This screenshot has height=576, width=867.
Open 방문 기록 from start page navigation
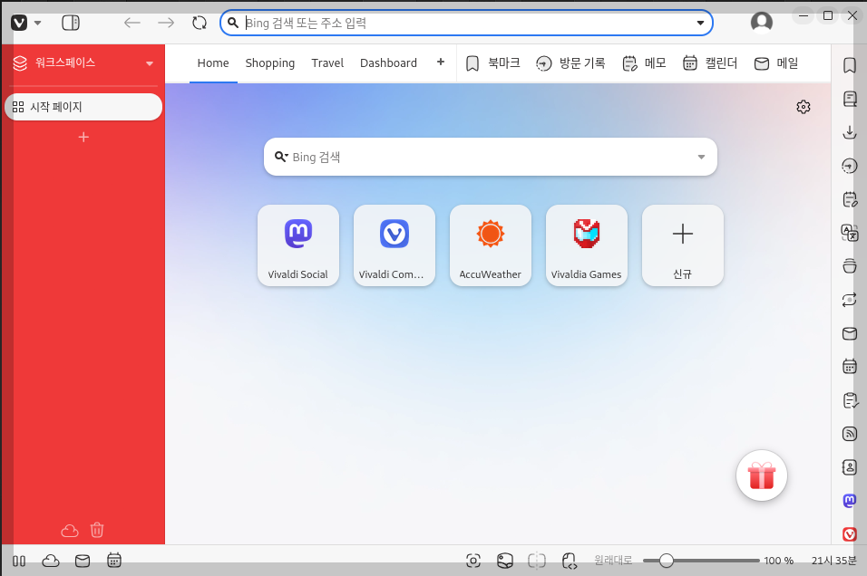[570, 63]
